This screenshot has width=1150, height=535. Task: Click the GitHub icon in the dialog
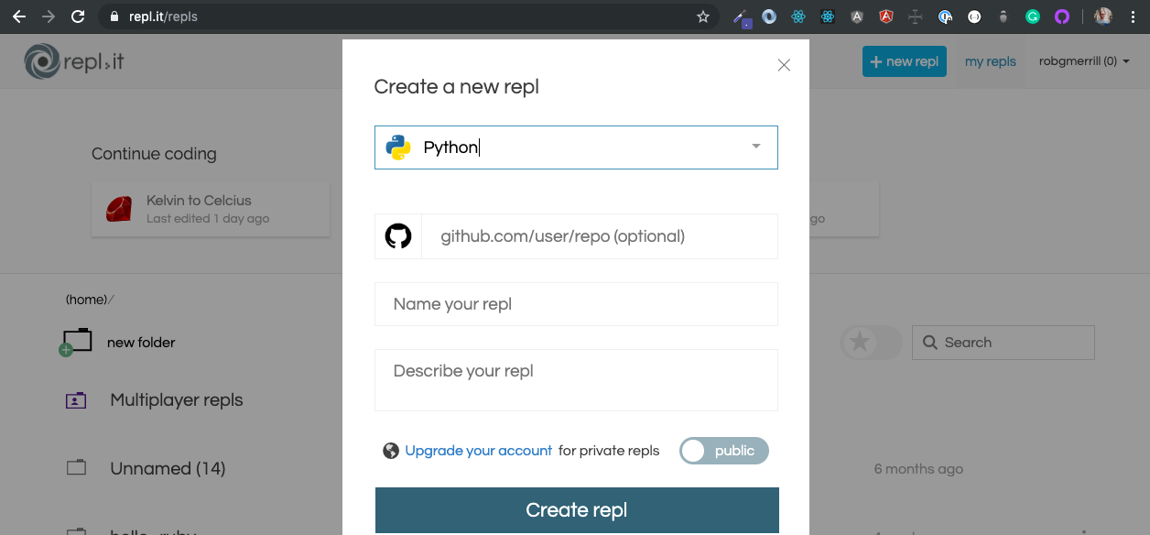398,236
